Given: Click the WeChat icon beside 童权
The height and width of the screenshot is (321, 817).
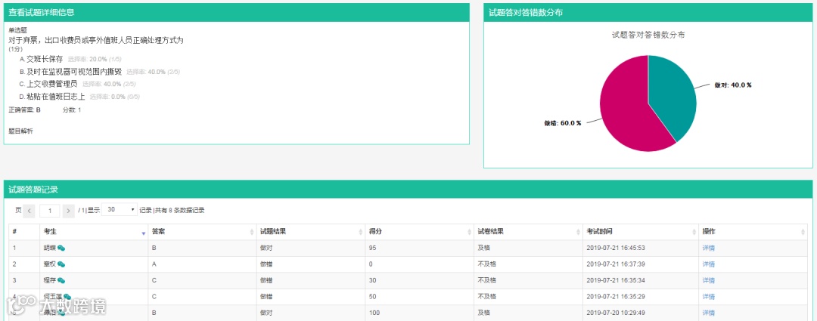Looking at the screenshot, I should [61, 264].
